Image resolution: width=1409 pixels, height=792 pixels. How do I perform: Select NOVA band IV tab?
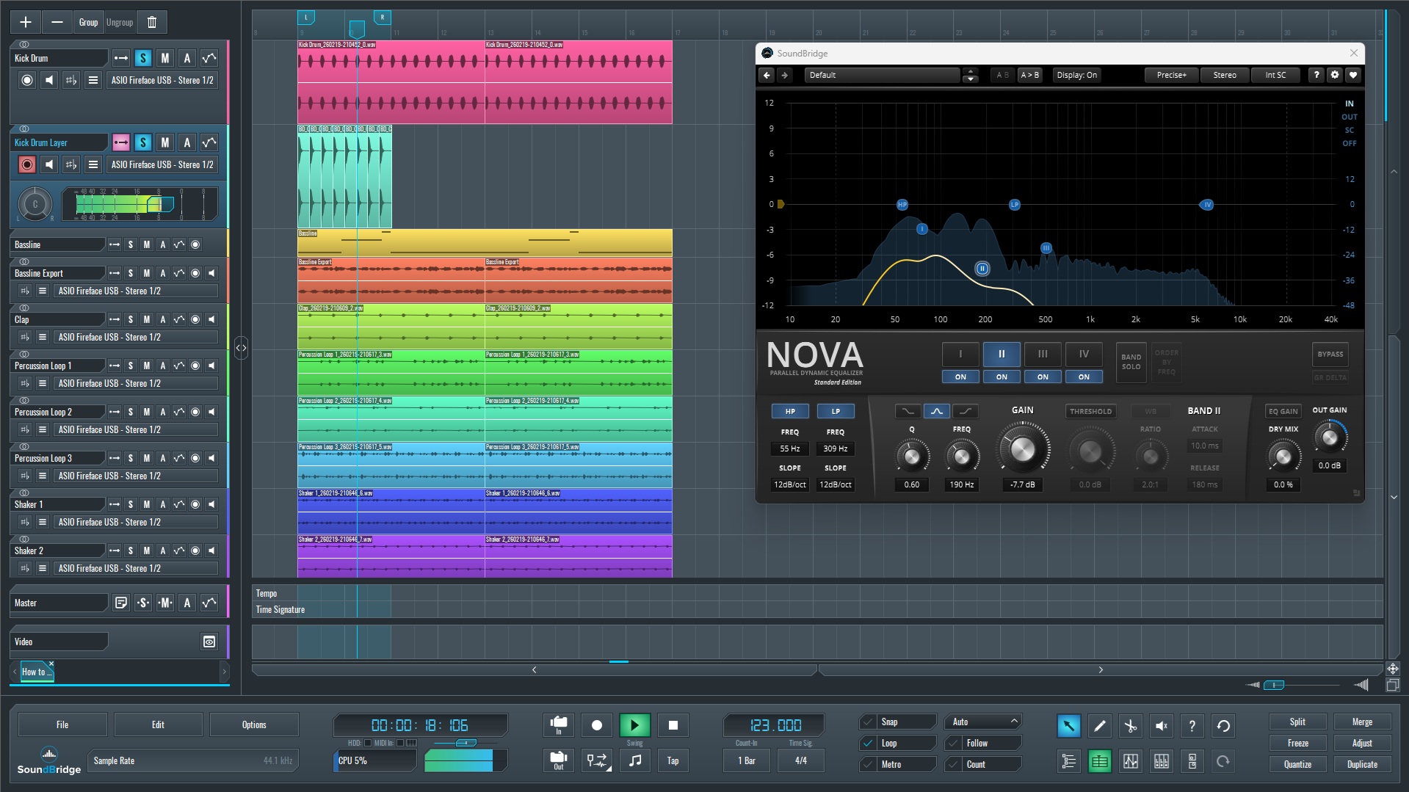[x=1084, y=354]
